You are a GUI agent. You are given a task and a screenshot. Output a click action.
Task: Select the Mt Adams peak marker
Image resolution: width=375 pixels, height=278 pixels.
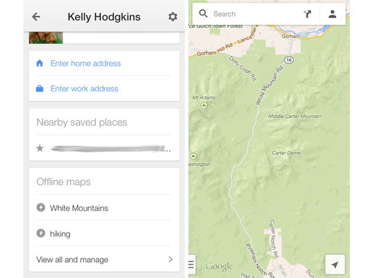204,105
